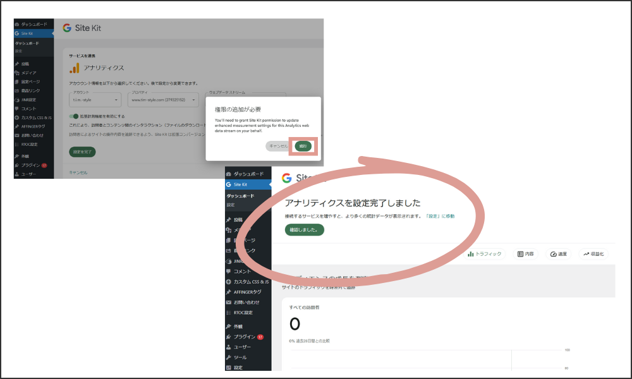Screen dimensions: 632x379
Task: Click the green 設定を完了 button
Action: [x=82, y=152]
